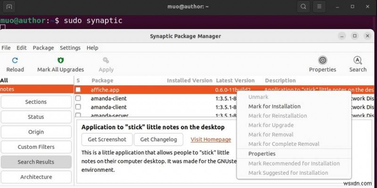Image resolution: width=377 pixels, height=188 pixels.
Task: Reload the package list
Action: click(x=15, y=64)
